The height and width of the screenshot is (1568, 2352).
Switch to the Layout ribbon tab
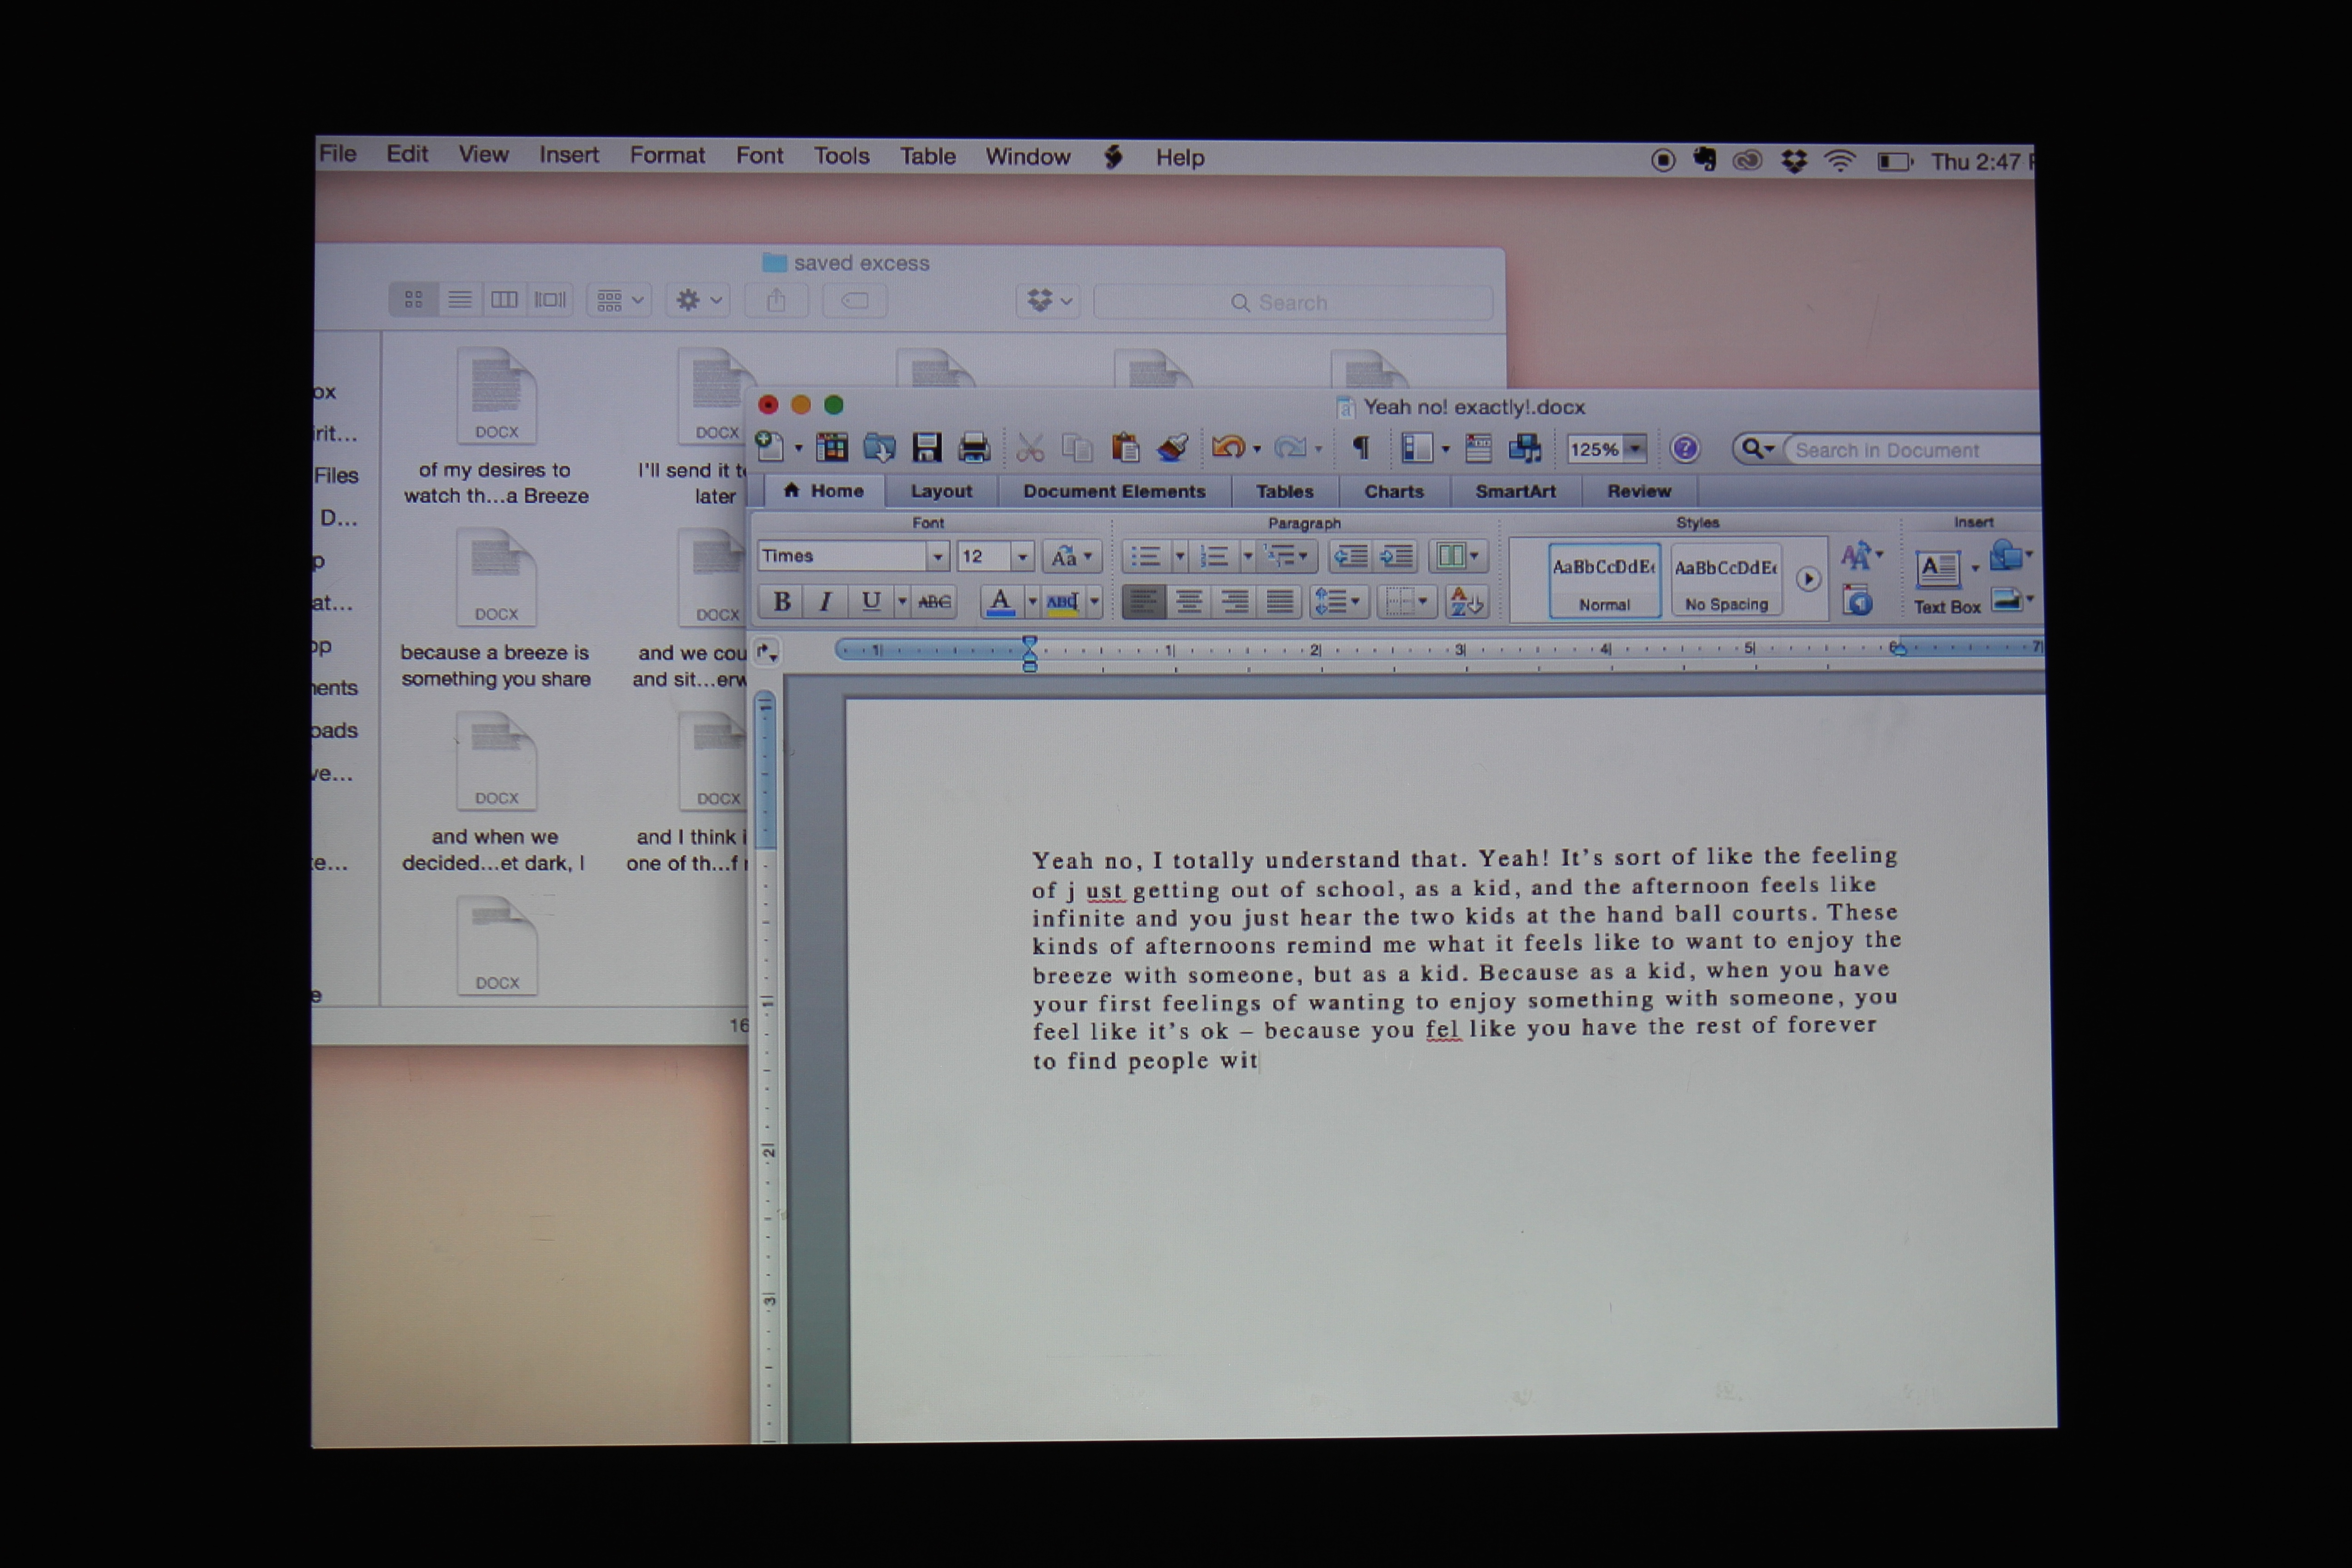(x=940, y=491)
